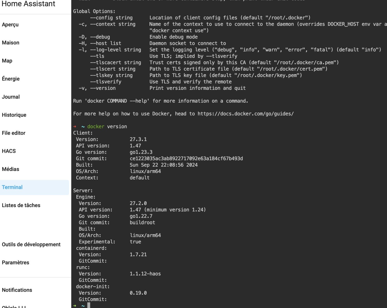Click the client Git commit hash

click(x=186, y=159)
